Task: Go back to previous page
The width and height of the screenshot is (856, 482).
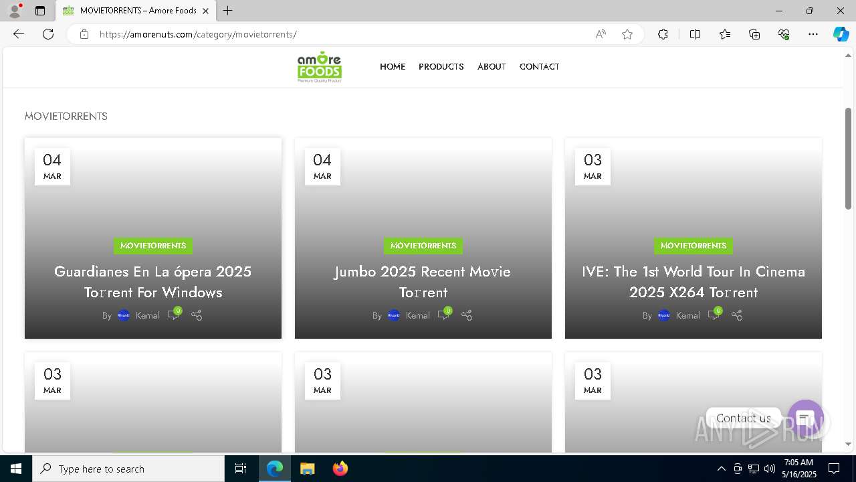Action: (x=19, y=34)
